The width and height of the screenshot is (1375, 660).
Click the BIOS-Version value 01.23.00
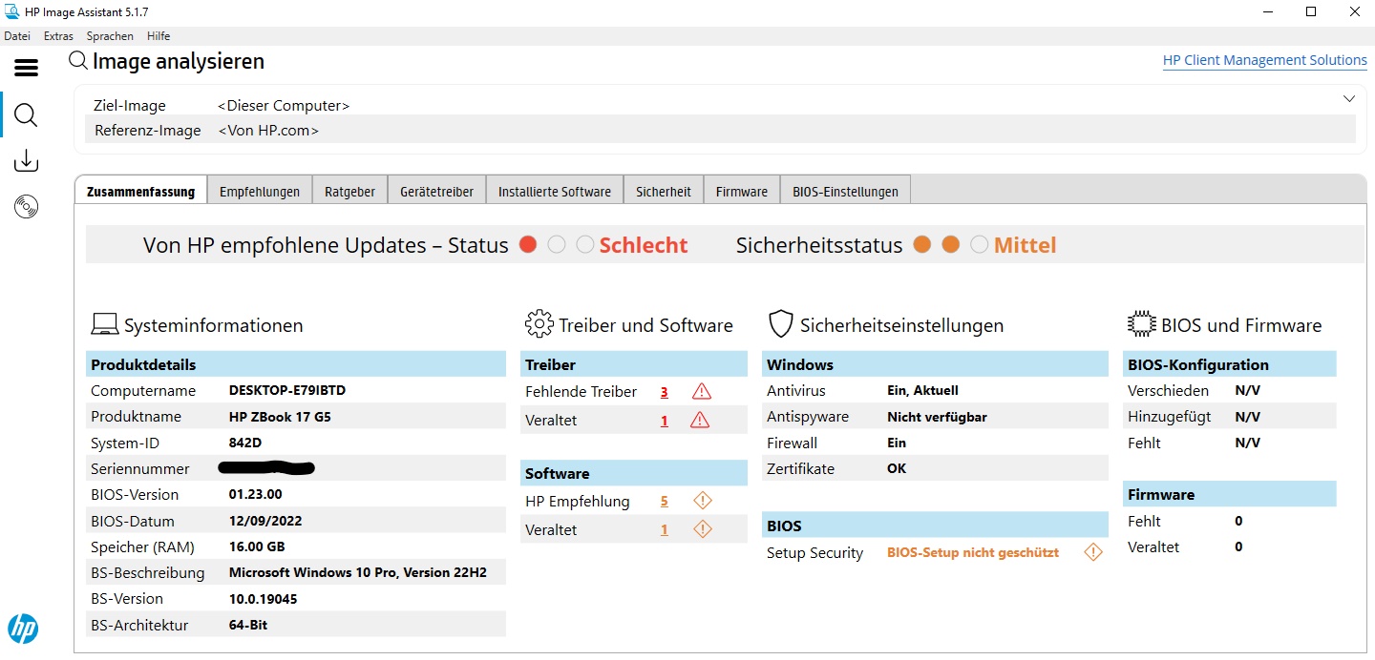pyautogui.click(x=256, y=494)
